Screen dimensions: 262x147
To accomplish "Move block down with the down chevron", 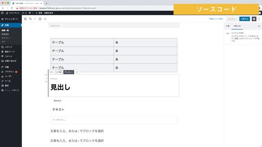I will [46, 82].
